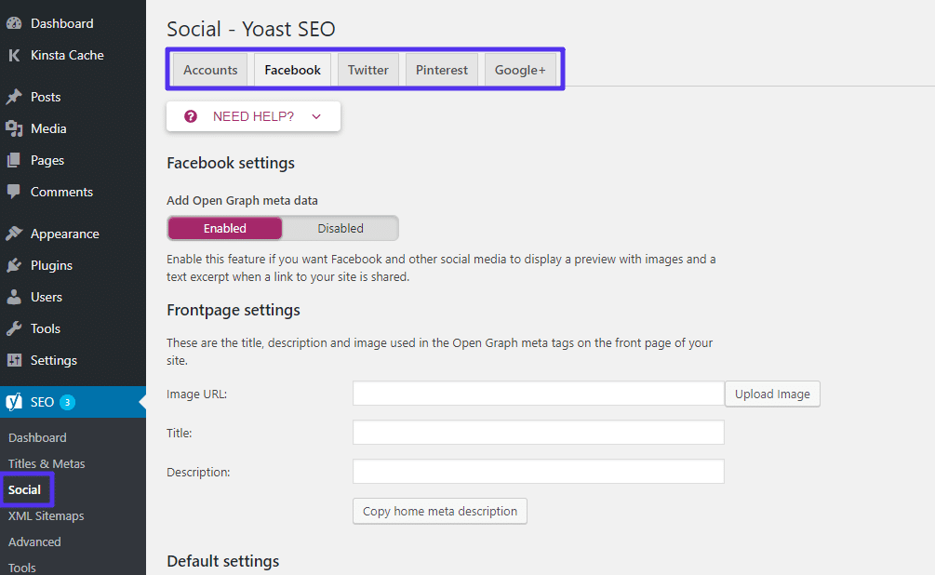
Task: Click the SEO notification badge showing 3
Action: click(67, 402)
